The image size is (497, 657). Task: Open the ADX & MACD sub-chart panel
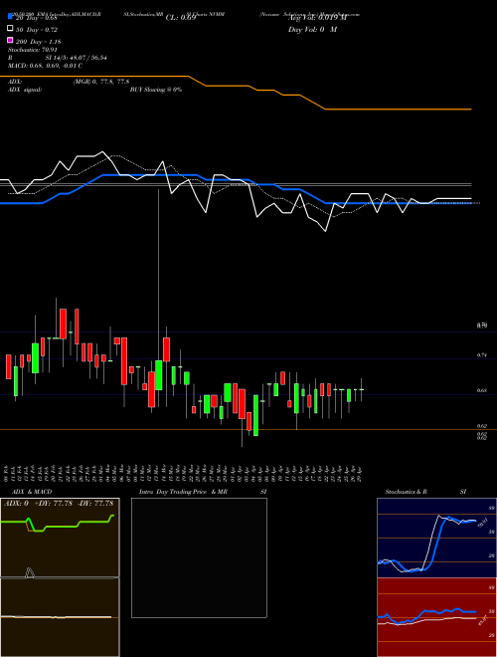[60, 577]
